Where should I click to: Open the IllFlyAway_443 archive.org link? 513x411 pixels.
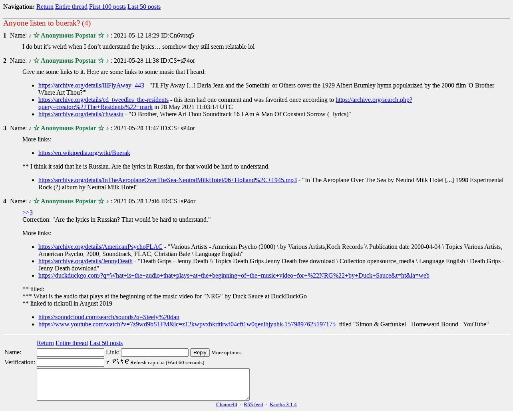pos(91,85)
